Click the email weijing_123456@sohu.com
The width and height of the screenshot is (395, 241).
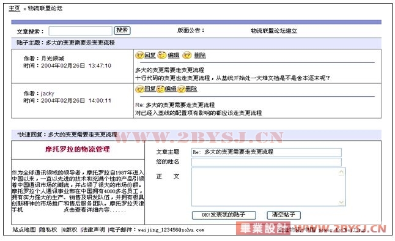pos(171,230)
